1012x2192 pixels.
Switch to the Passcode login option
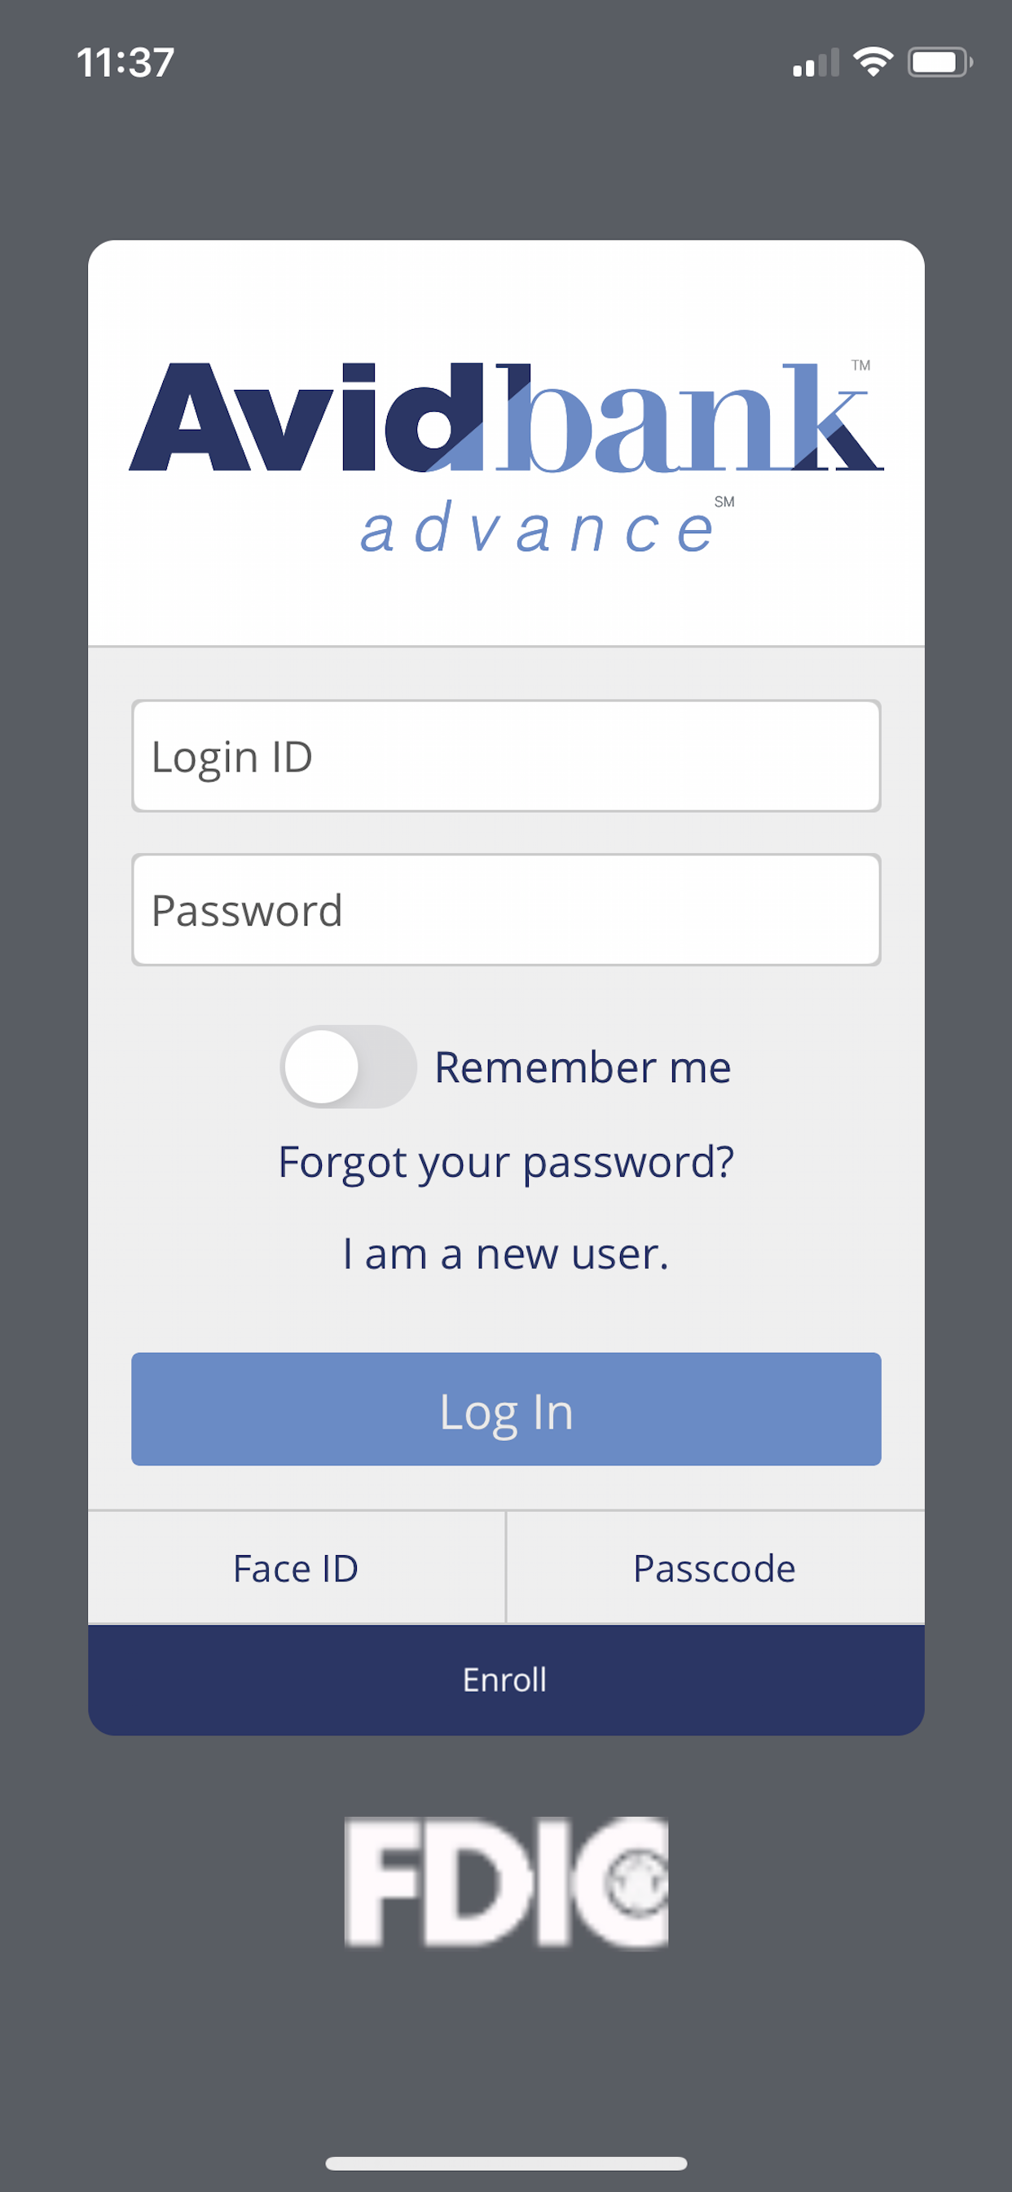(715, 1567)
